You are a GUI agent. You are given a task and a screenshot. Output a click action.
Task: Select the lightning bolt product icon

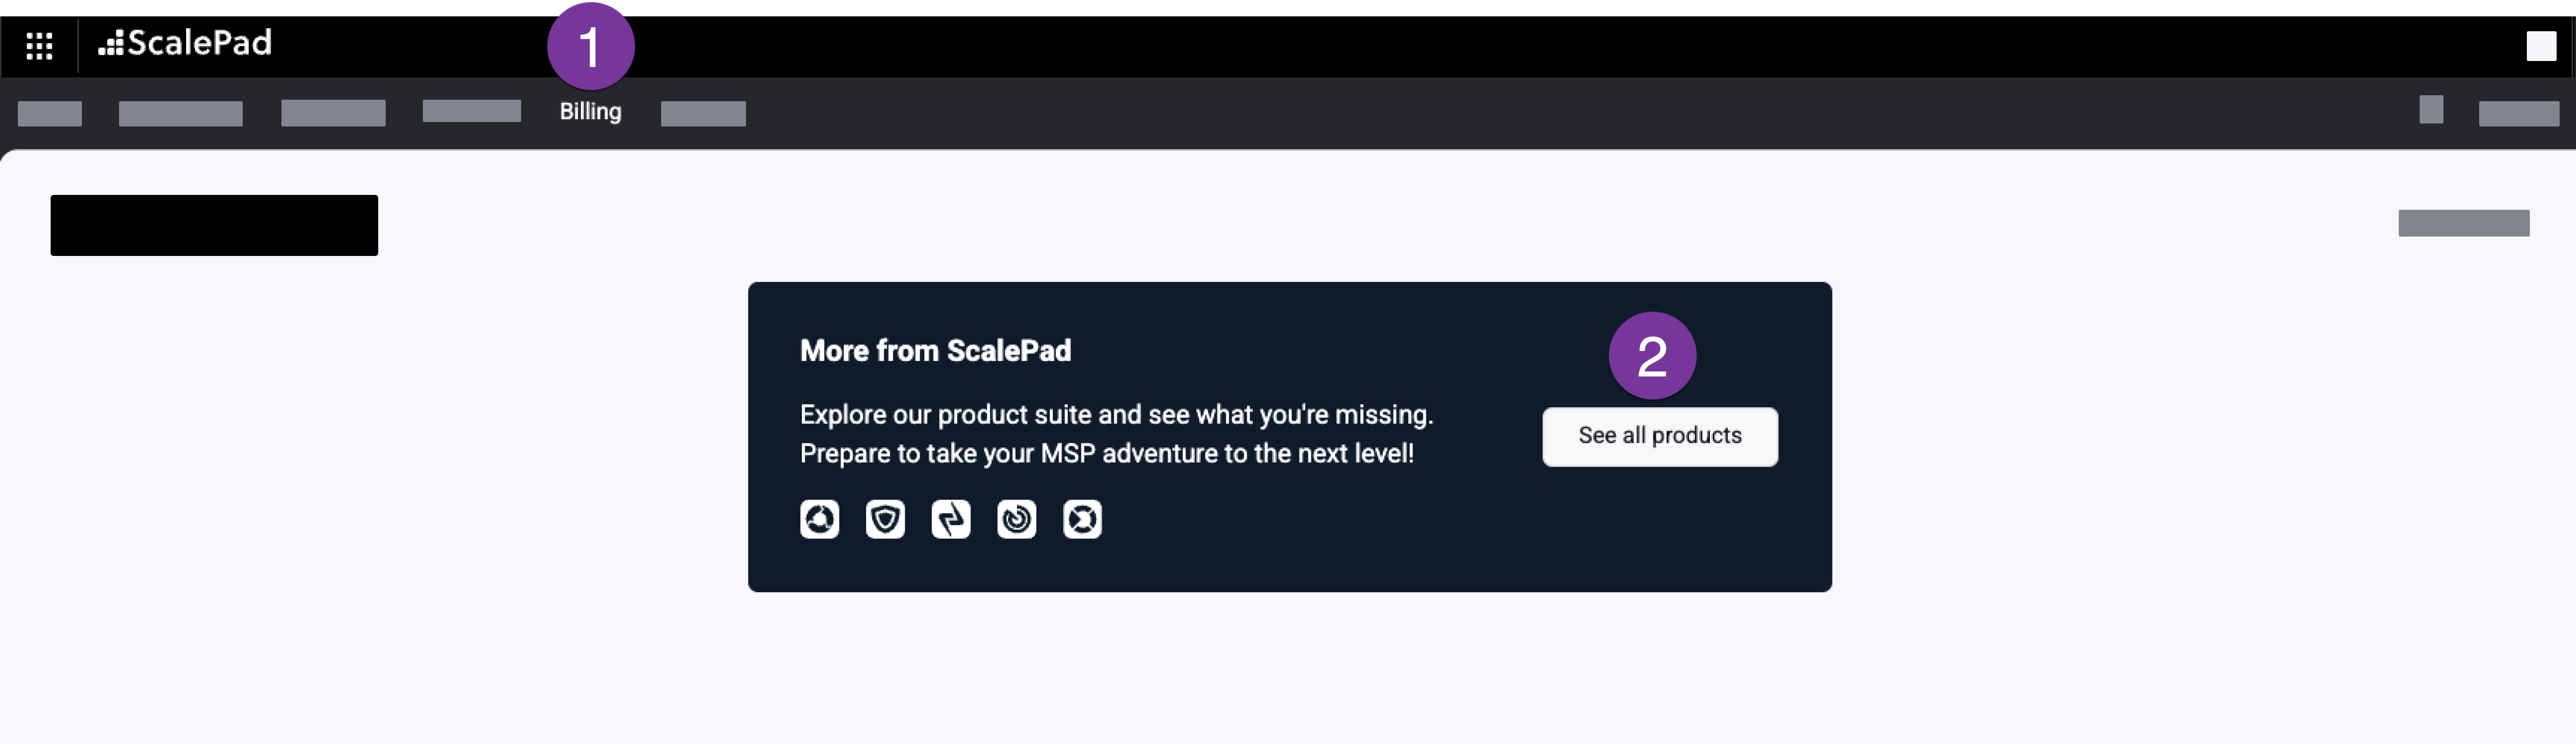pyautogui.click(x=951, y=519)
